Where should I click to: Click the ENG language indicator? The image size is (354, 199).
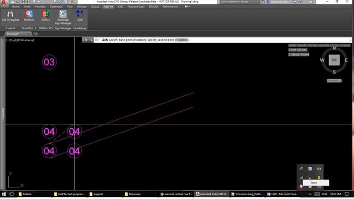(325, 194)
